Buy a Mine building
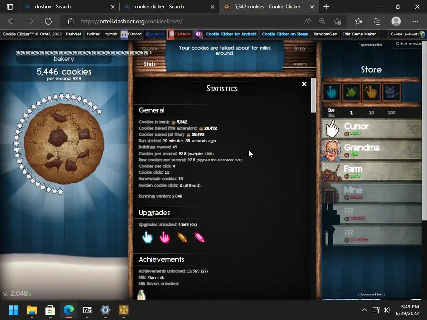 tap(372, 192)
